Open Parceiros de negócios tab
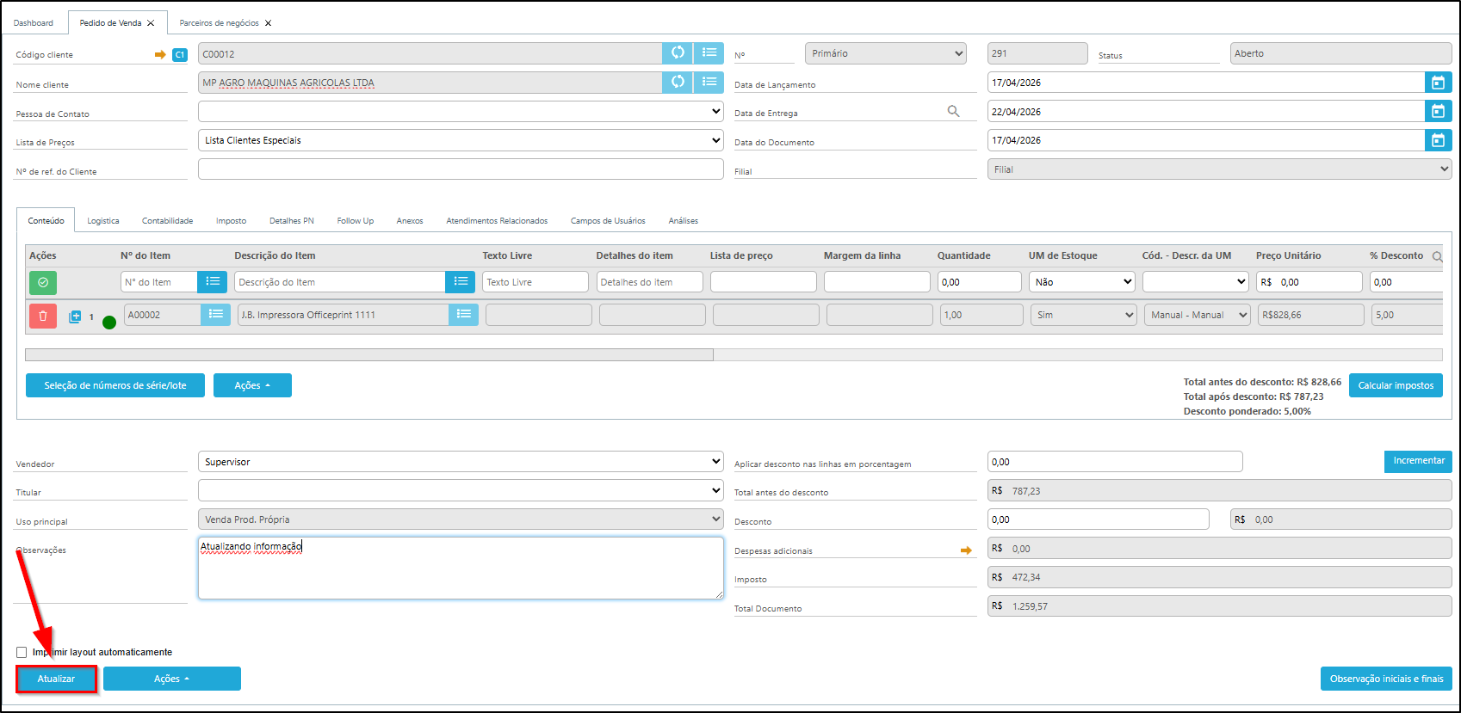The height and width of the screenshot is (713, 1461). [219, 23]
